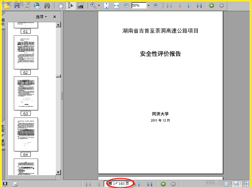The image size is (251, 188).
Task: Open the zoom percentage dropdown
Action: 148,5
